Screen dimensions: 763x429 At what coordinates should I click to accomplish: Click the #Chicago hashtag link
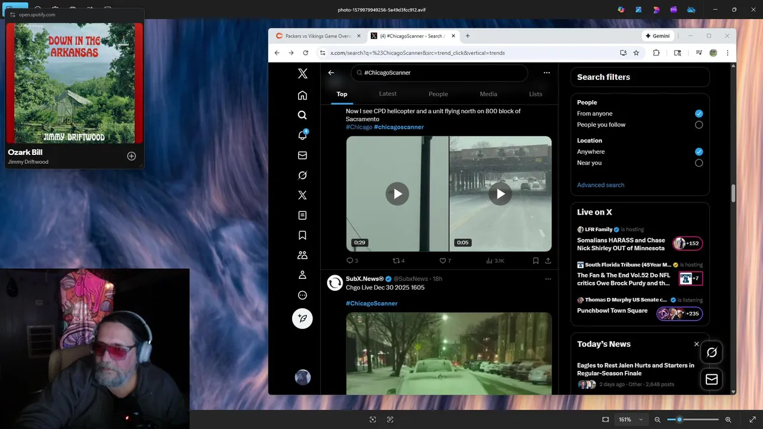[x=359, y=127]
